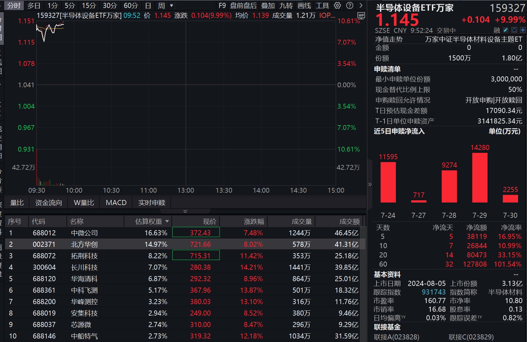Open tracked index link 931743
Screen dimensions: 527x342
(x=433, y=292)
